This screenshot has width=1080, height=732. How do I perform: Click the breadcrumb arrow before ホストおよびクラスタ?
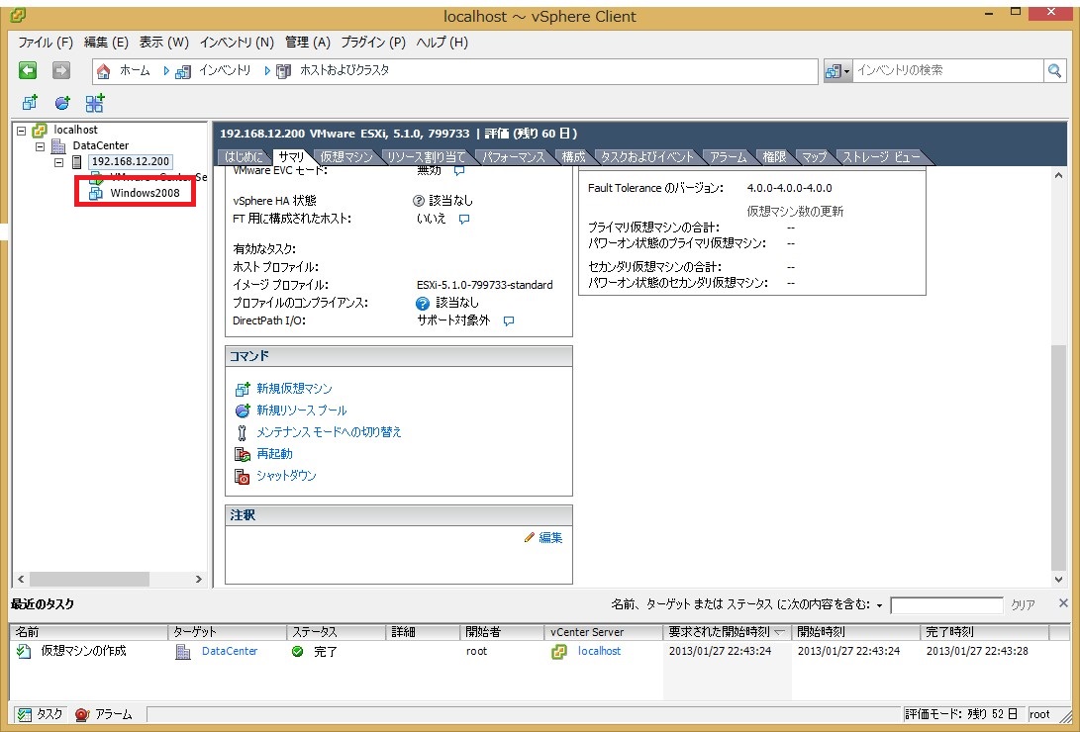[x=267, y=71]
